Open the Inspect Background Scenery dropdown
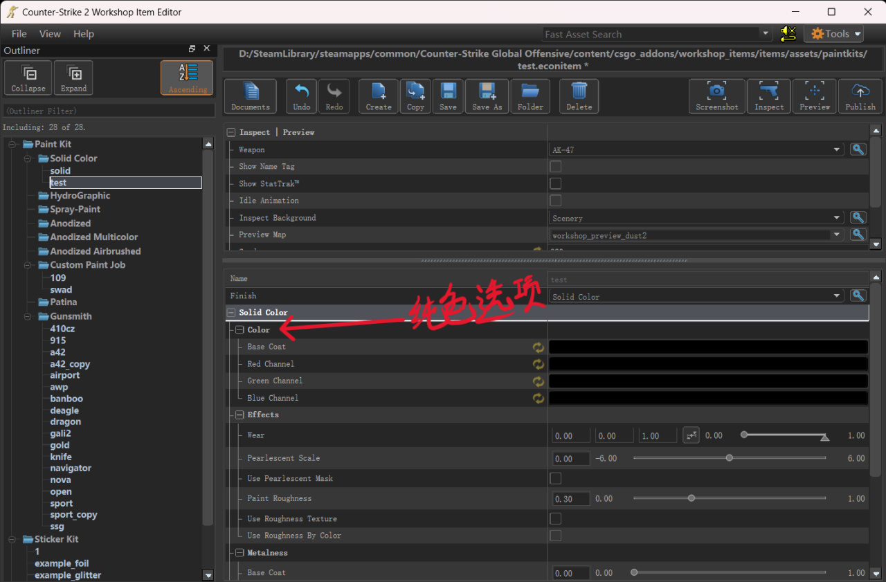Viewport: 886px width, 582px height. pos(696,218)
